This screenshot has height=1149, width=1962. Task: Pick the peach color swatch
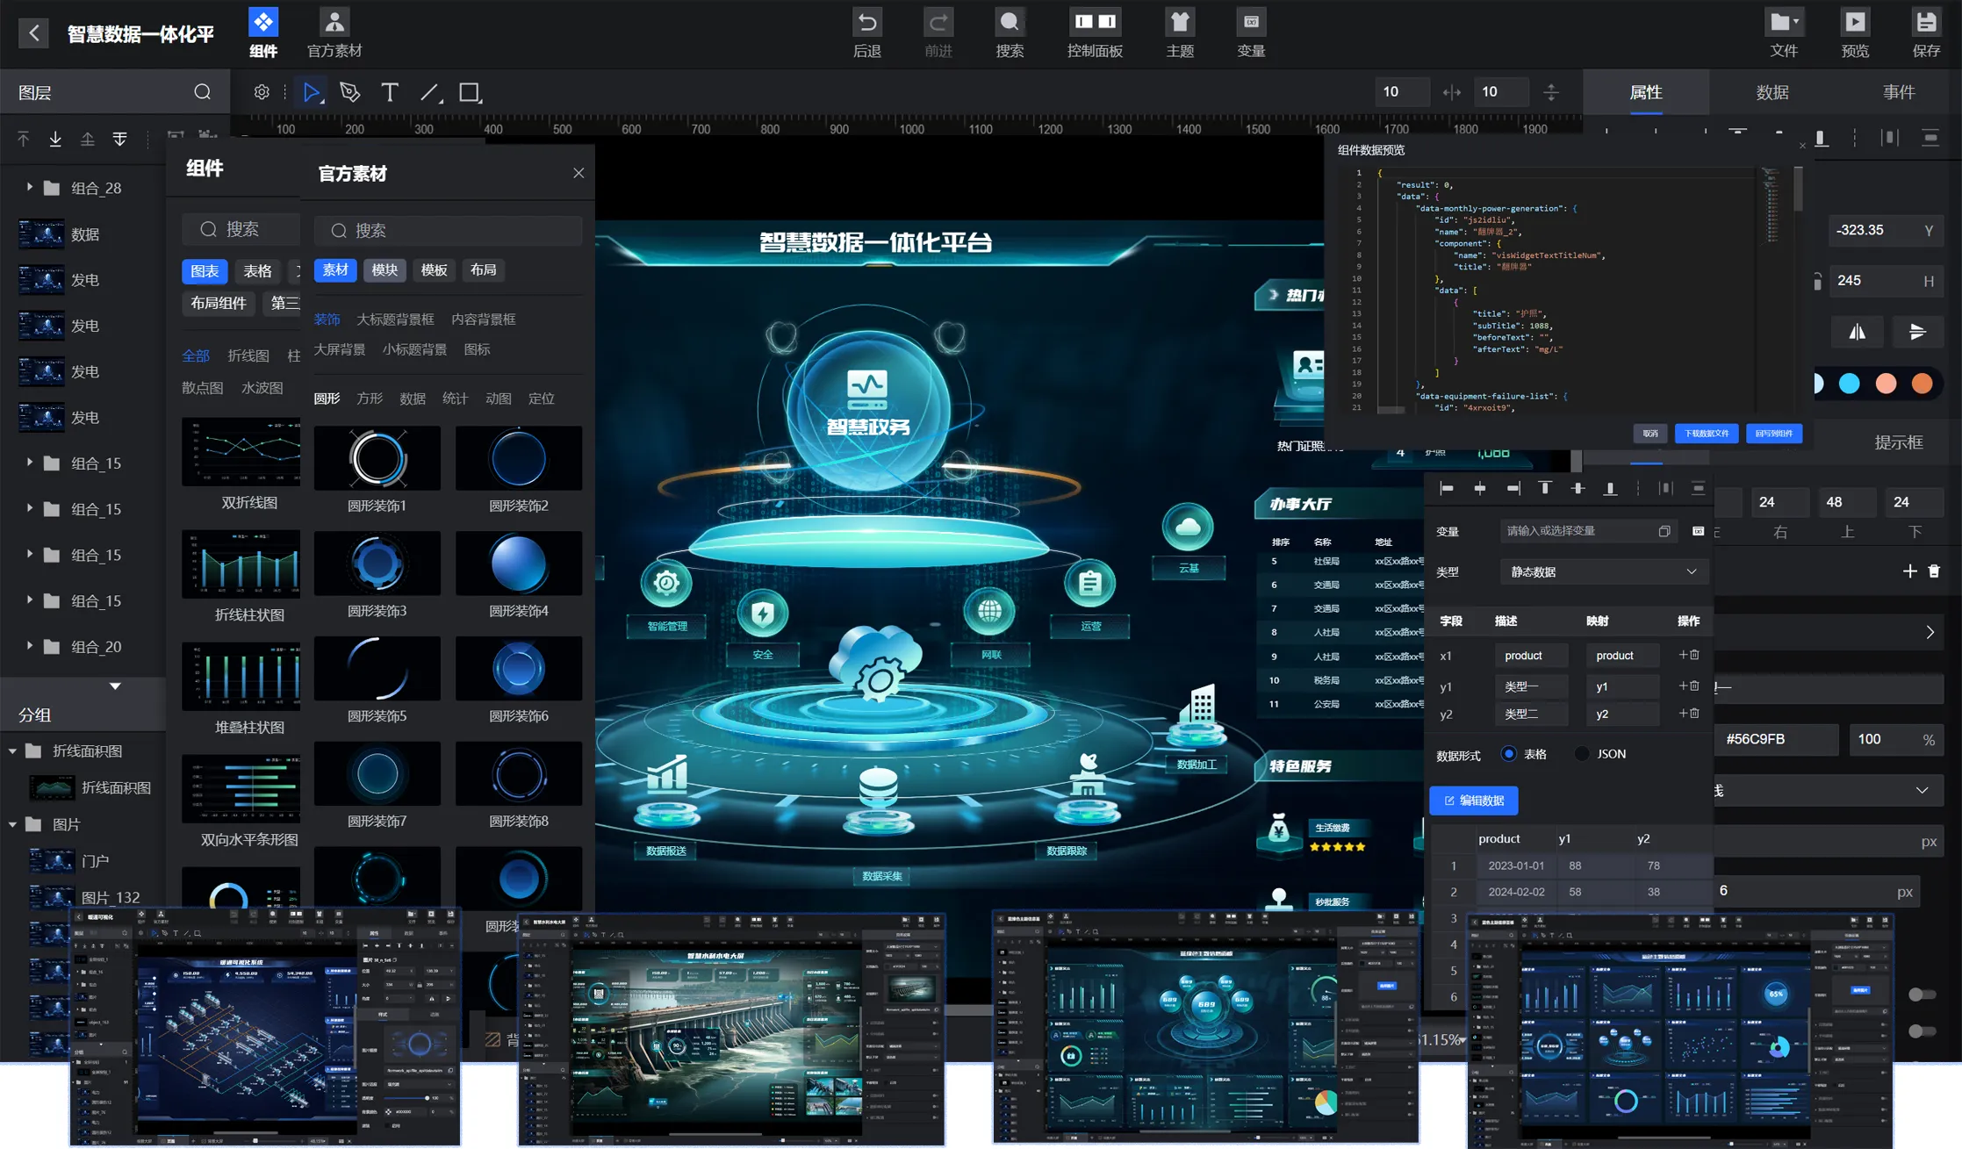1886,384
